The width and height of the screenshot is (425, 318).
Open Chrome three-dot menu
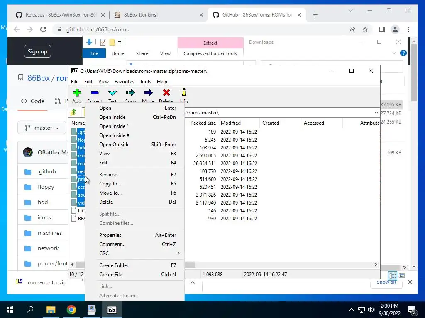click(408, 29)
